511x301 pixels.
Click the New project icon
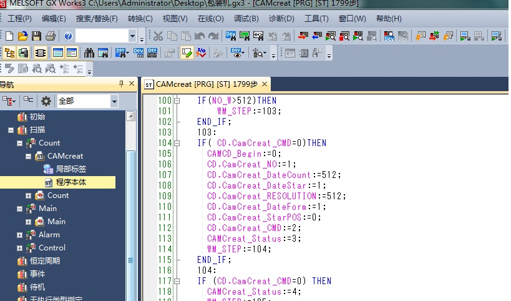coord(9,36)
